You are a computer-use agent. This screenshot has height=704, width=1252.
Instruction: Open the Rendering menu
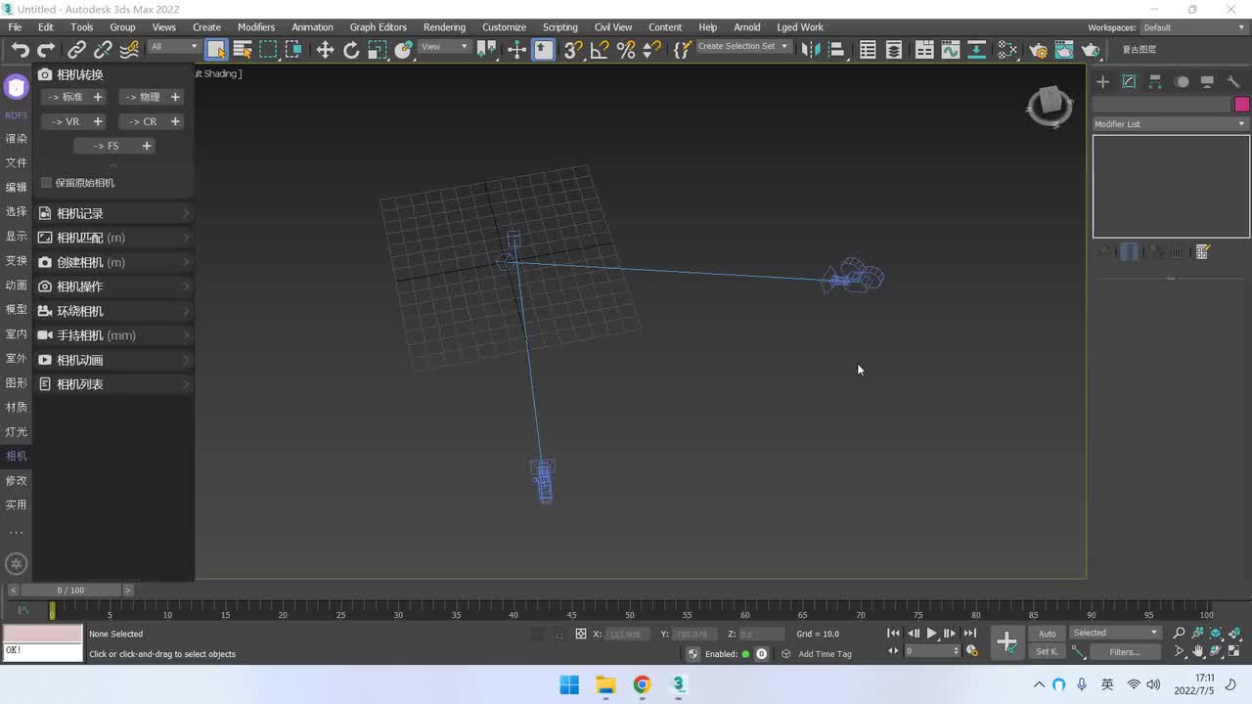click(x=444, y=27)
